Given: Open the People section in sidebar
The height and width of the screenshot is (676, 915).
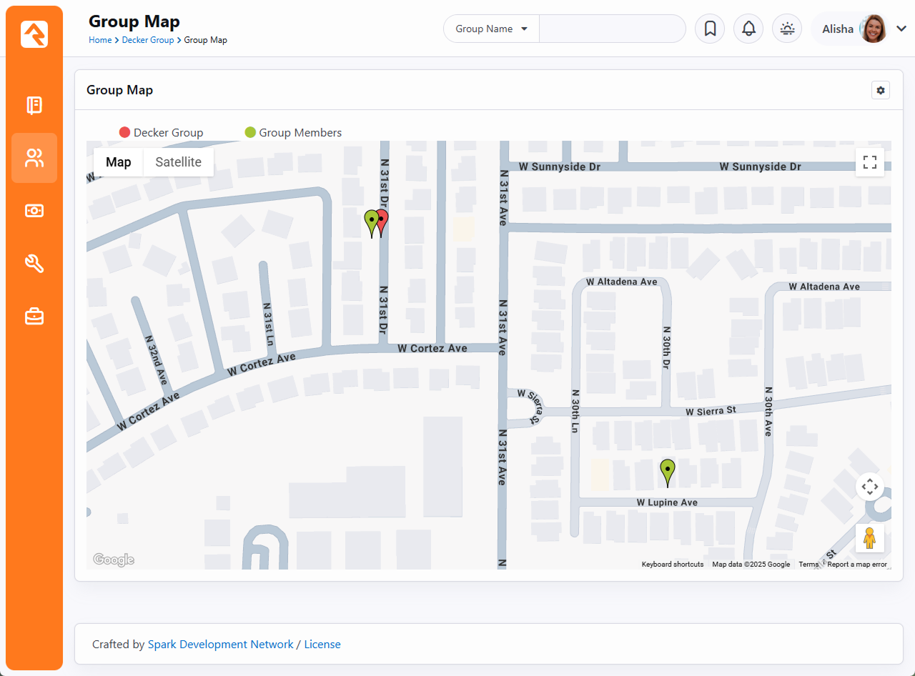Looking at the screenshot, I should (x=34, y=158).
